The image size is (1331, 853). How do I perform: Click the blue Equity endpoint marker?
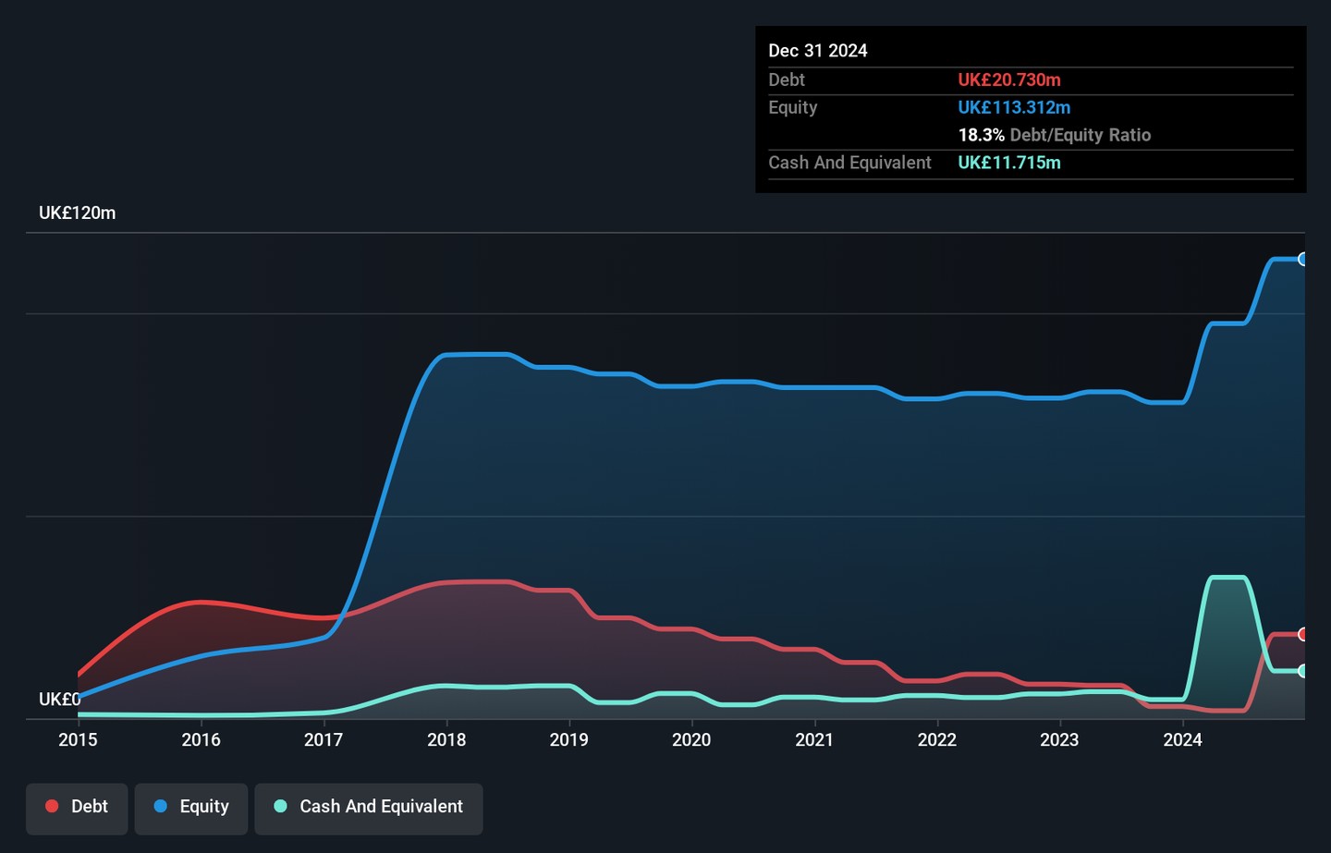pyautogui.click(x=1302, y=260)
